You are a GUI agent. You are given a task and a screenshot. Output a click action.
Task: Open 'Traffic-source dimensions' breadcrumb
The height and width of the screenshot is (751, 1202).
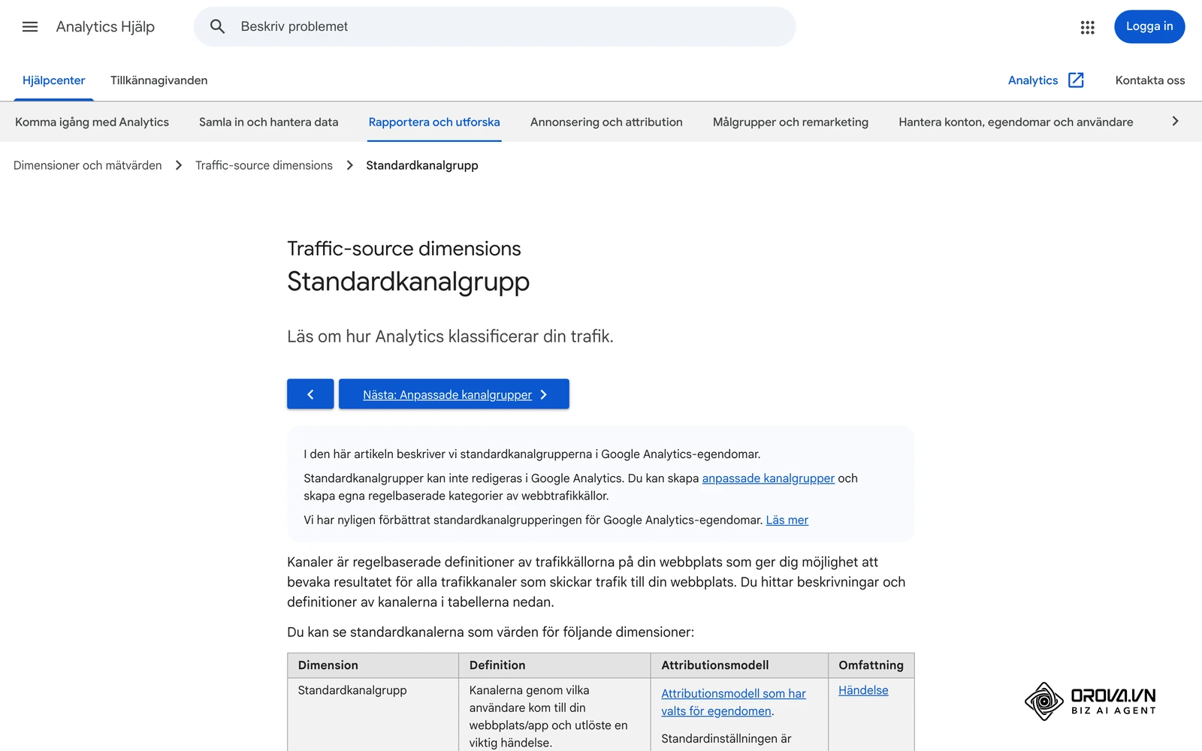(264, 165)
